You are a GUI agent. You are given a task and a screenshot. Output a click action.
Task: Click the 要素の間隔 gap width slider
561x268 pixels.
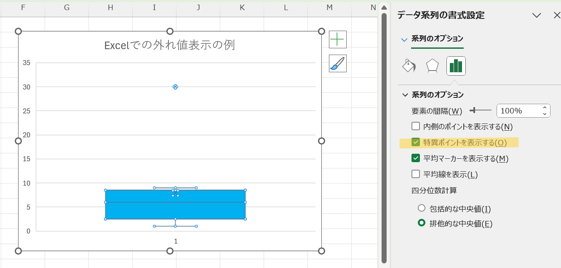point(481,110)
